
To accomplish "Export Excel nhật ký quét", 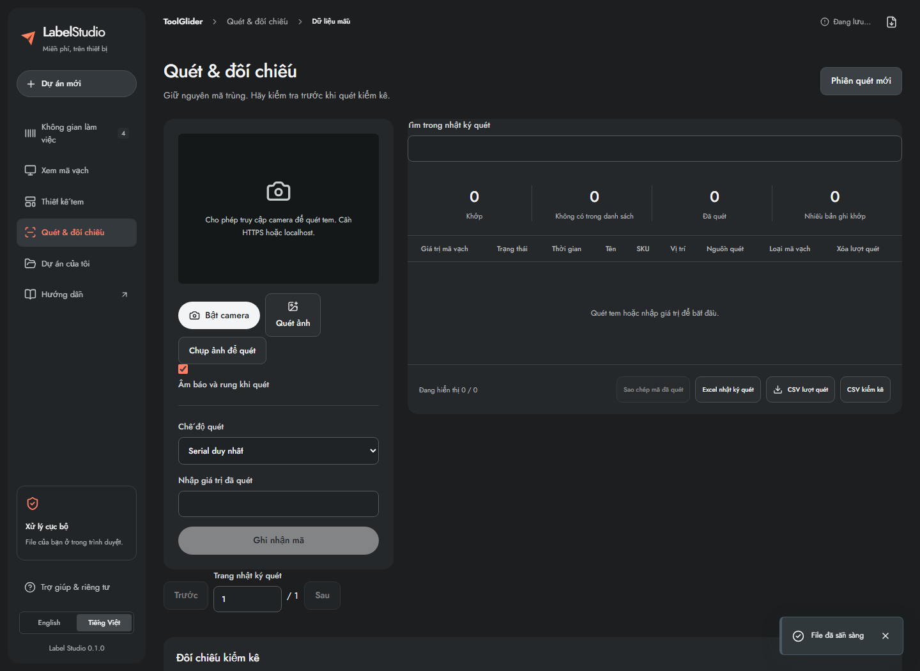I will pyautogui.click(x=728, y=390).
